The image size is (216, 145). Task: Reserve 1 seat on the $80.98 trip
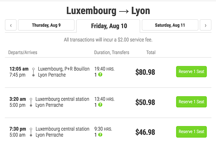pos(191,72)
